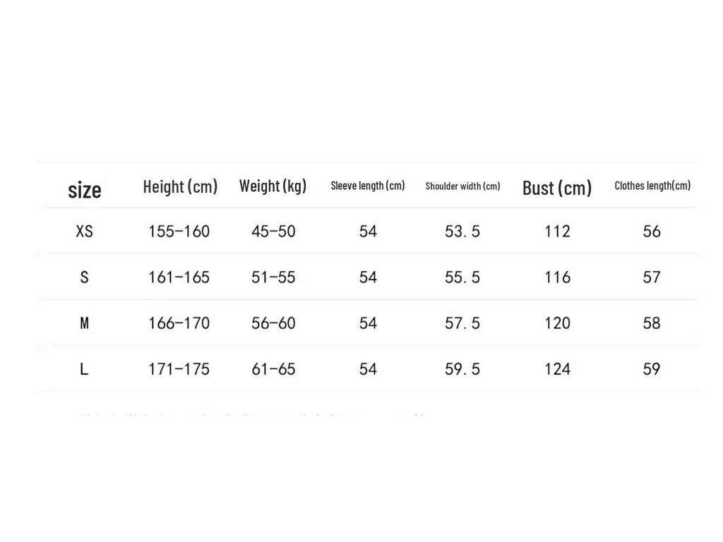The image size is (723, 542).
Task: Click the 'Clothes length(cm)' header
Action: 652,186
